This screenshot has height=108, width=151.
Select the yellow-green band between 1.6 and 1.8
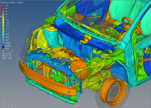tap(3, 21)
